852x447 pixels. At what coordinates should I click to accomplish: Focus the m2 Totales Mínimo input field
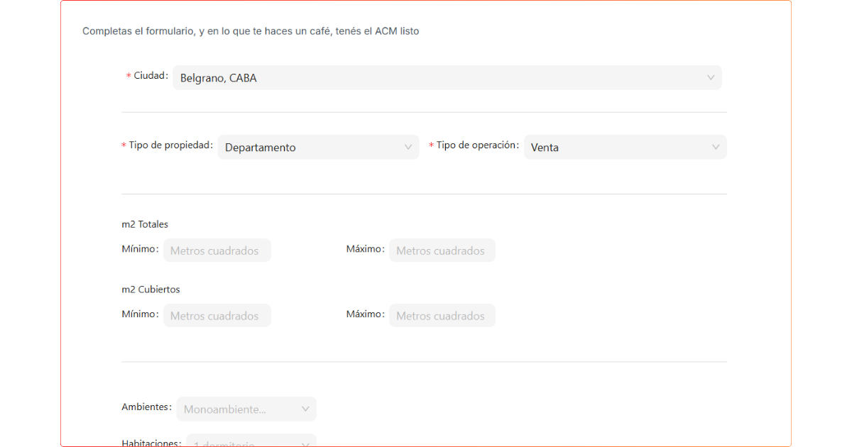(217, 250)
